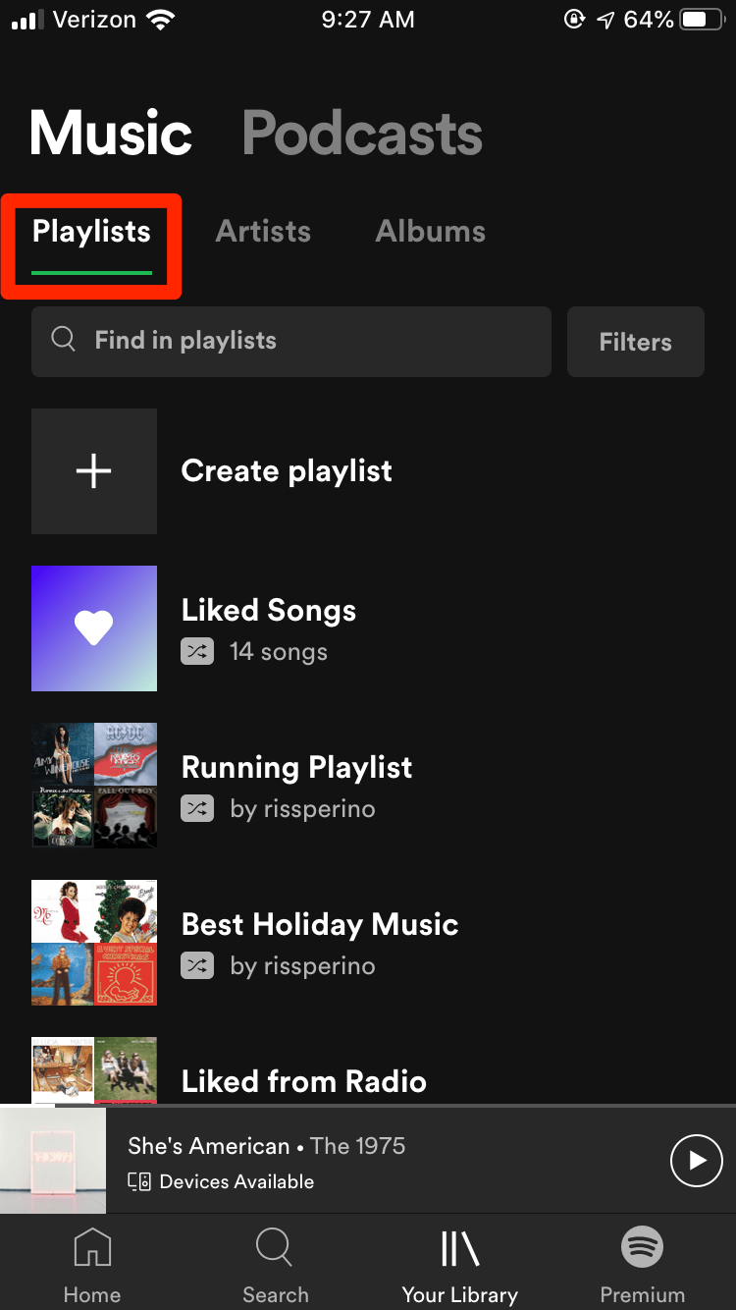The height and width of the screenshot is (1310, 736).
Task: Focus the Find in playlists field
Action: pyautogui.click(x=291, y=342)
